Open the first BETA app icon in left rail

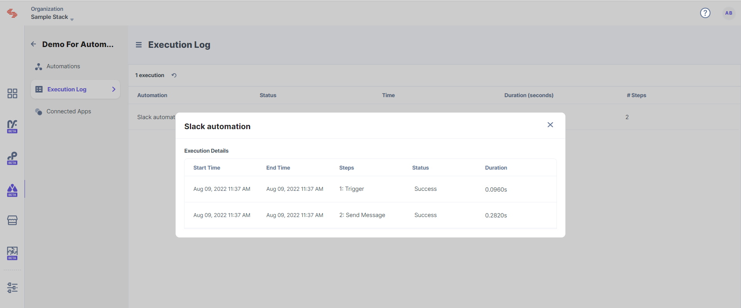[12, 126]
